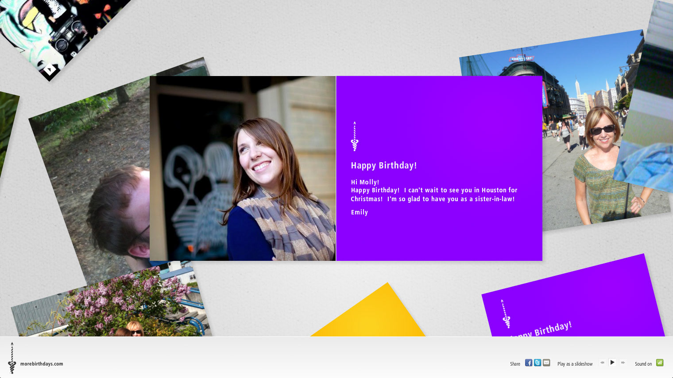The image size is (673, 378).
Task: Click the 'Play as a slideshow' label
Action: [575, 364]
